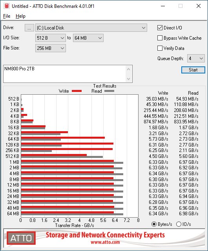
Task: Open the File menu
Action: coord(7,16)
